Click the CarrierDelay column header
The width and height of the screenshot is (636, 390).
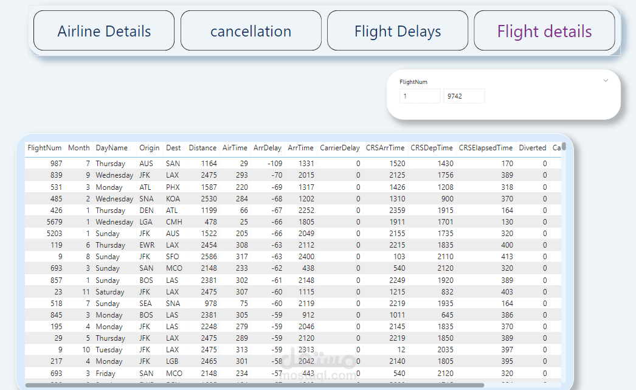[x=340, y=148]
